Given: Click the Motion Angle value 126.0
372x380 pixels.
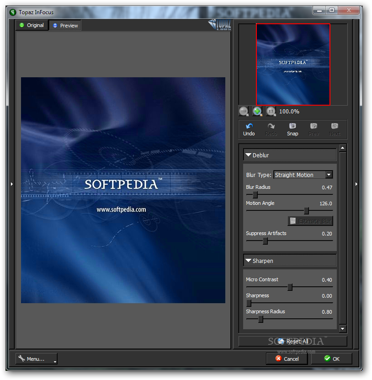Looking at the screenshot, I should (326, 203).
